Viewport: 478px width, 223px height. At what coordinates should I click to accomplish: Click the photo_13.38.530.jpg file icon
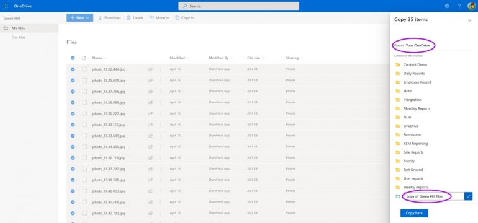[x=84, y=180]
